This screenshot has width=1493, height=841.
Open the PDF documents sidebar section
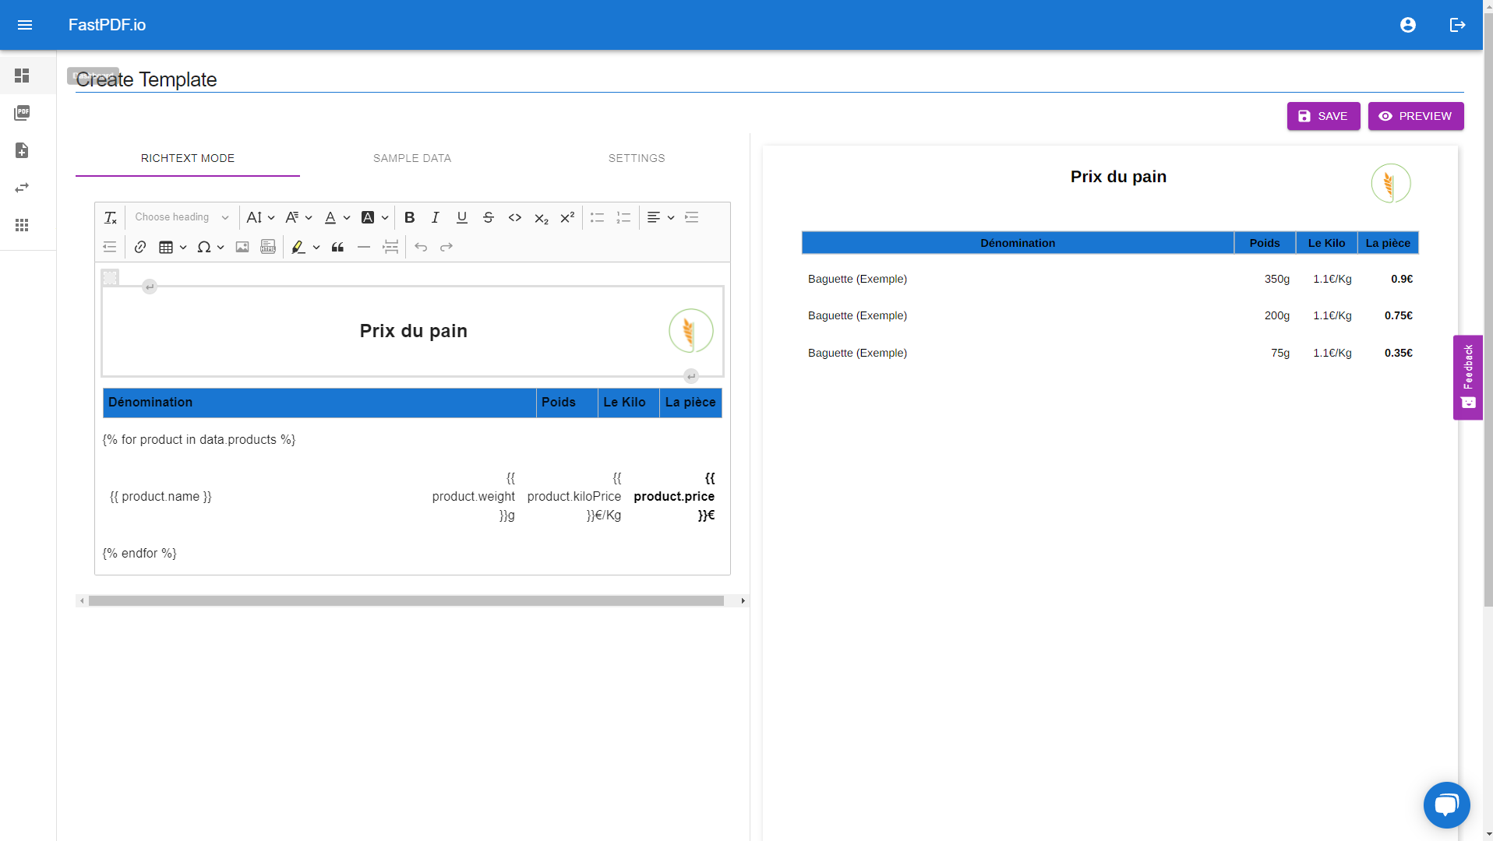tap(22, 113)
